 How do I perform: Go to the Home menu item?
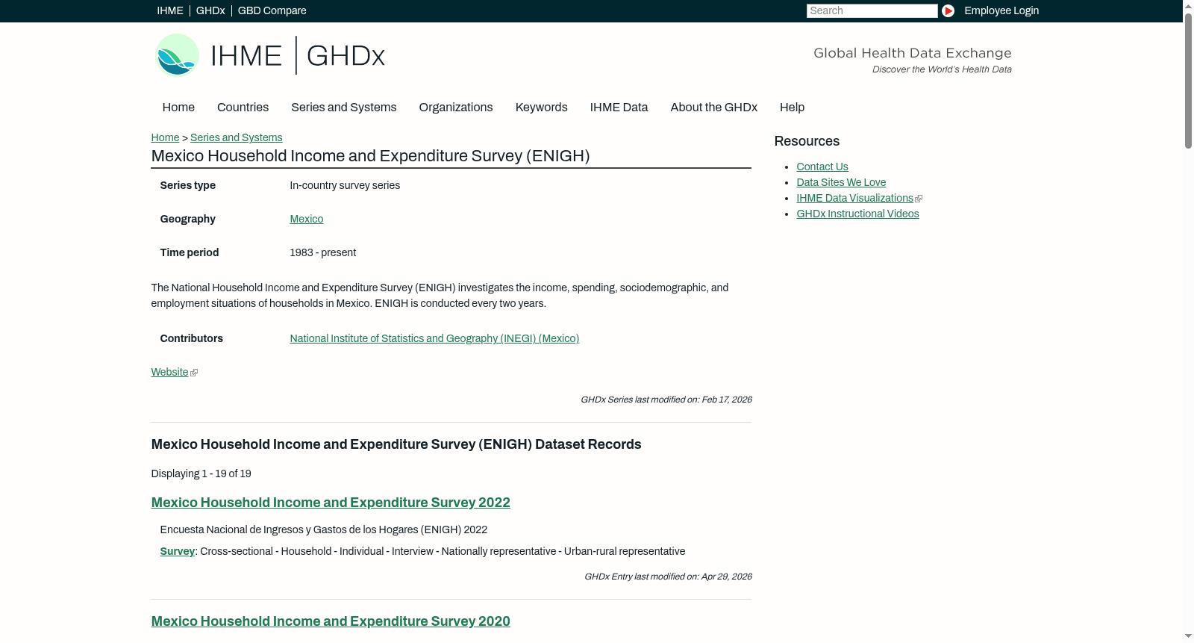[178, 108]
